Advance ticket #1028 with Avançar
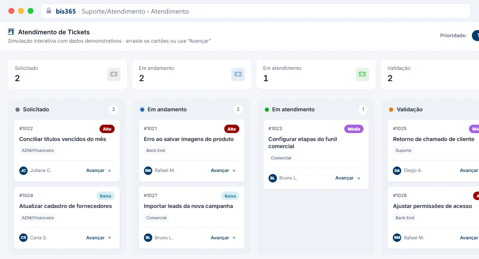 click(469, 238)
